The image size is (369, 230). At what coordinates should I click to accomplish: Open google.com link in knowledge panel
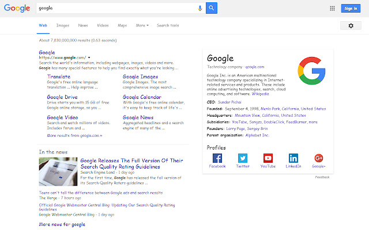(x=255, y=67)
